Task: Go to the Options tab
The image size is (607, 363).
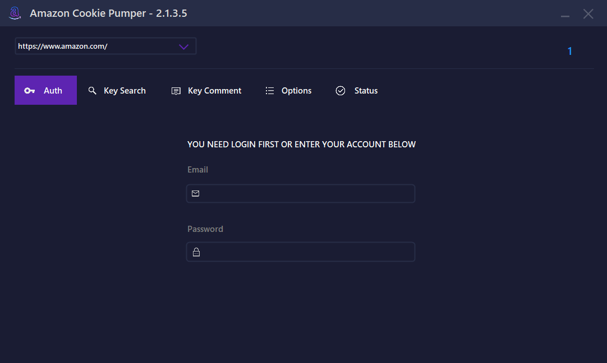Action: pos(288,90)
